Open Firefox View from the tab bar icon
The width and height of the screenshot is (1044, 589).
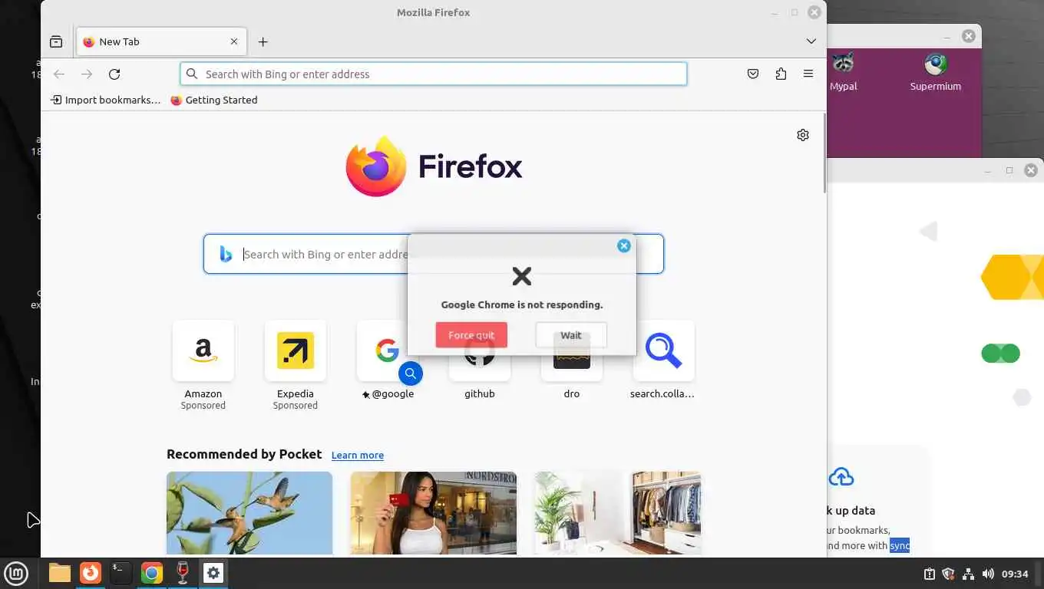pyautogui.click(x=56, y=41)
